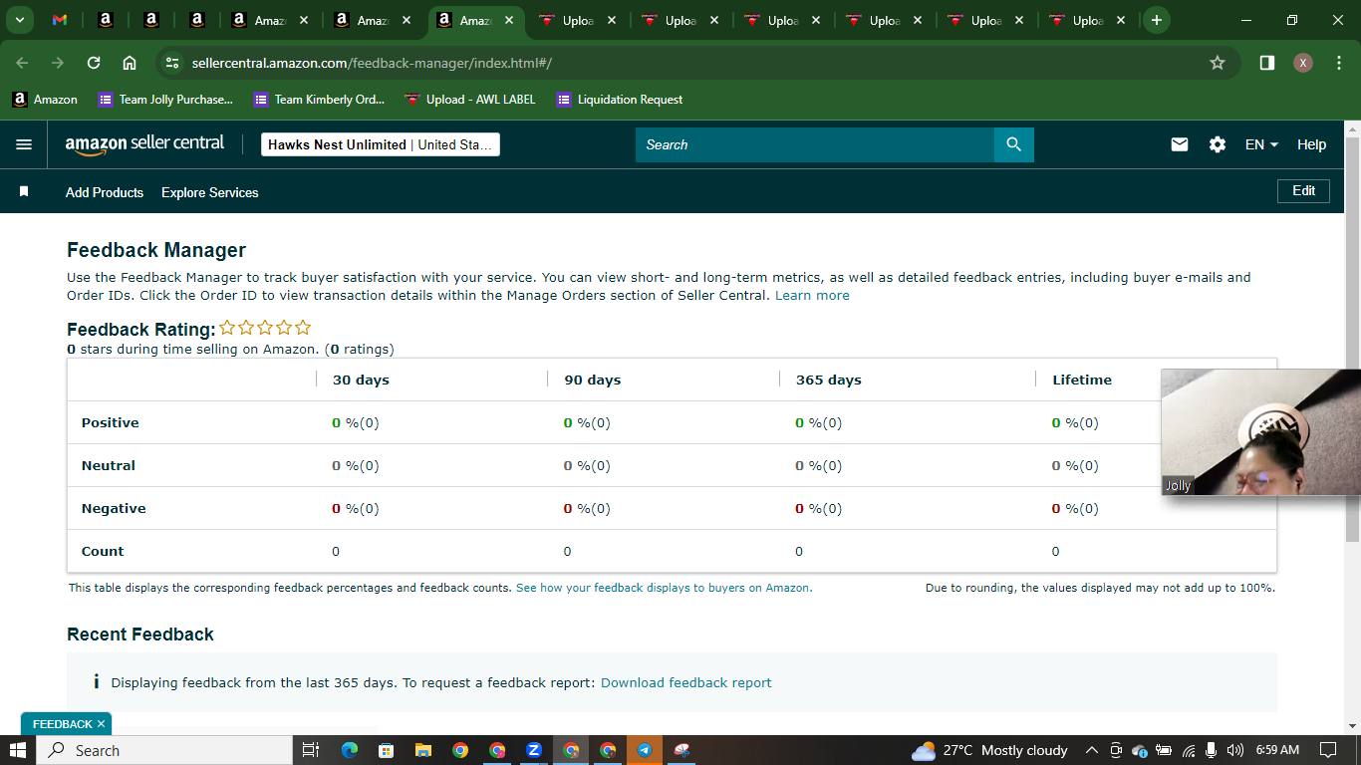Open the pinned Gmail tab

(x=60, y=20)
